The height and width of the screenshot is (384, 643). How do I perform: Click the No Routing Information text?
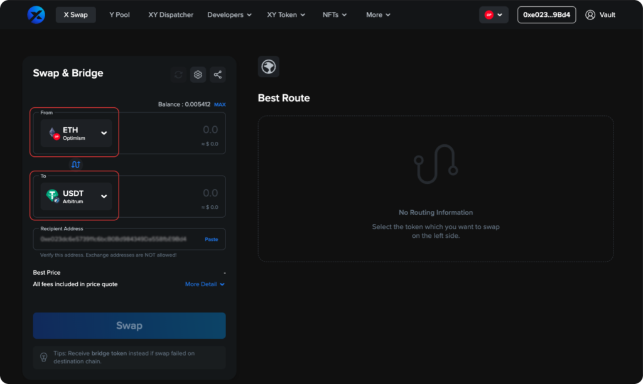(436, 212)
